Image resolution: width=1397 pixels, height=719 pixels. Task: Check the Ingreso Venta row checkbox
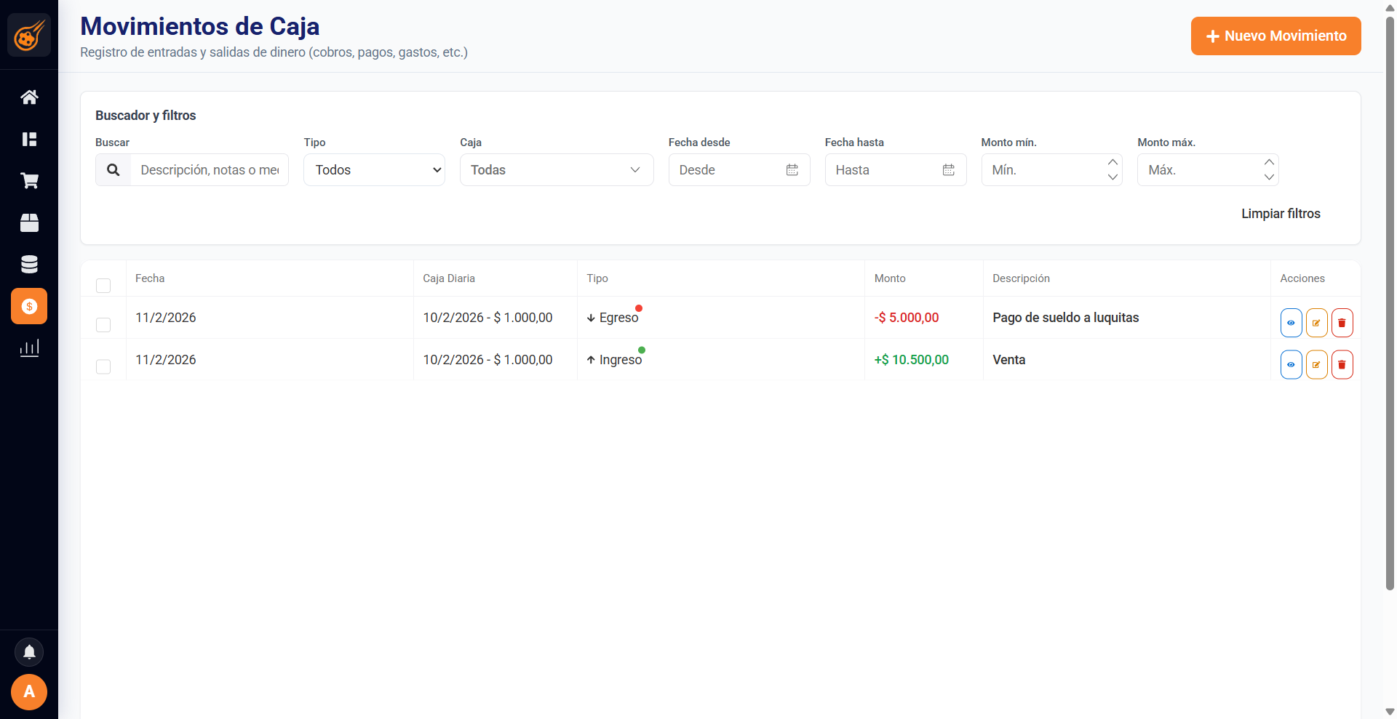click(x=103, y=366)
